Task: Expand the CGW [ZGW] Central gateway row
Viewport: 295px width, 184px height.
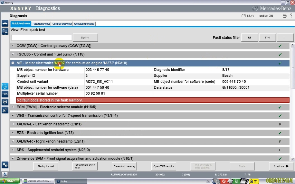Action: [x=13, y=46]
